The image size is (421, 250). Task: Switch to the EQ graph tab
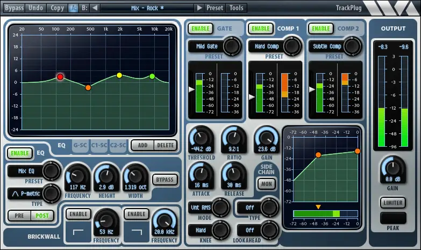click(61, 145)
